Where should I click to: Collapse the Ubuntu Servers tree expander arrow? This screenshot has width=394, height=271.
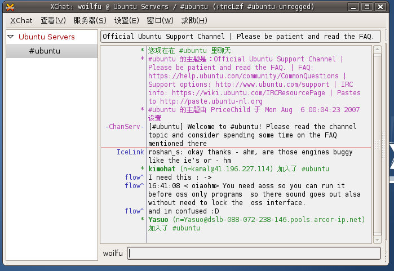pyautogui.click(x=11, y=37)
